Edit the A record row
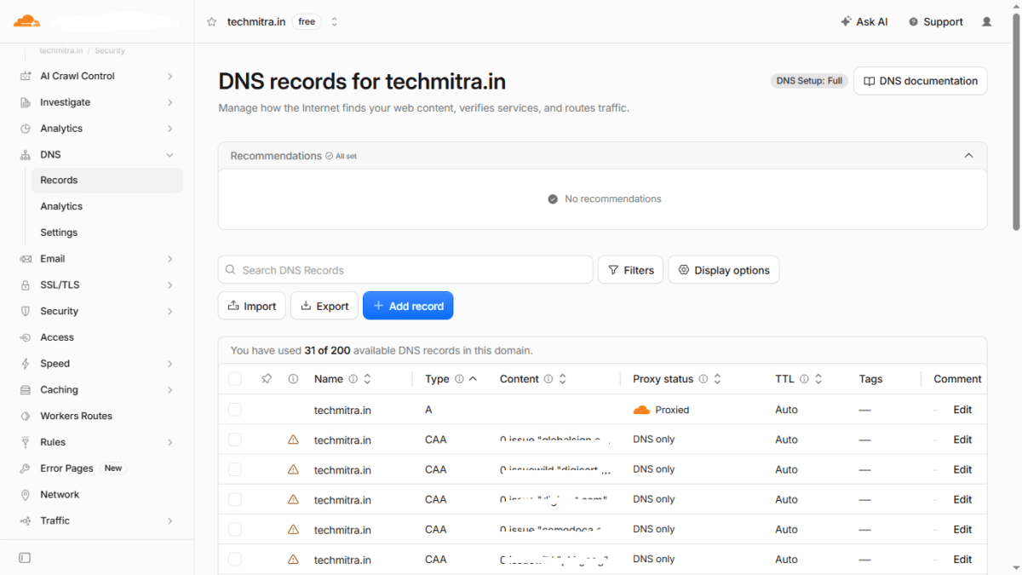The height and width of the screenshot is (575, 1022). point(962,410)
